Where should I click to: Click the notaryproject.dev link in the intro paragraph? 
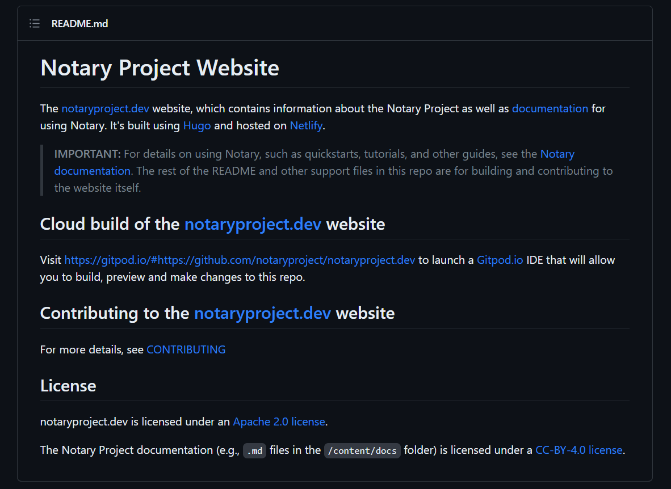point(105,108)
